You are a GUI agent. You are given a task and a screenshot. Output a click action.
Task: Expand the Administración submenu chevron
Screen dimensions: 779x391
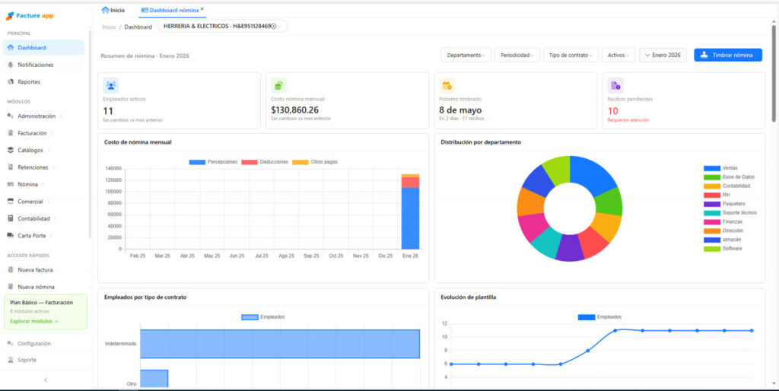click(x=61, y=116)
